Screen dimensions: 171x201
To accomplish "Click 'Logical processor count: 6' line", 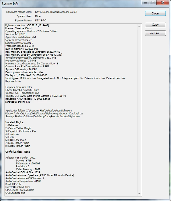I will tap(19, 43).
